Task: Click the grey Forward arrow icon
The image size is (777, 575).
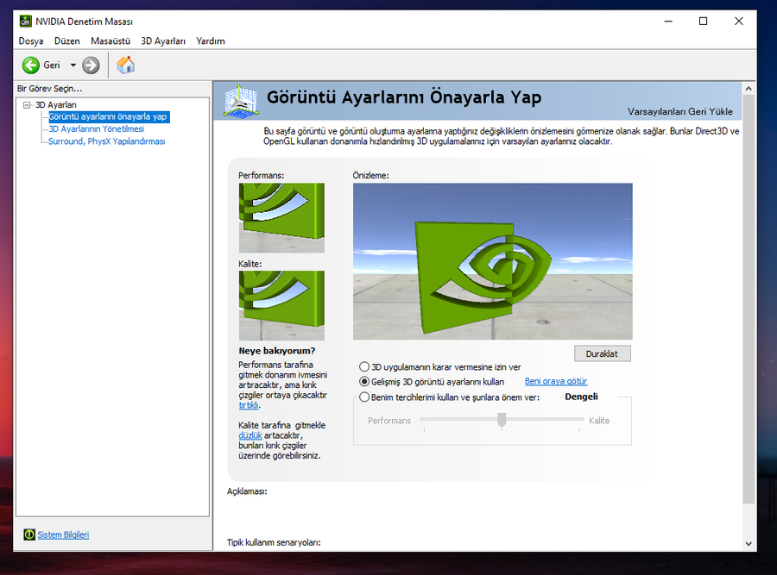Action: click(x=91, y=65)
